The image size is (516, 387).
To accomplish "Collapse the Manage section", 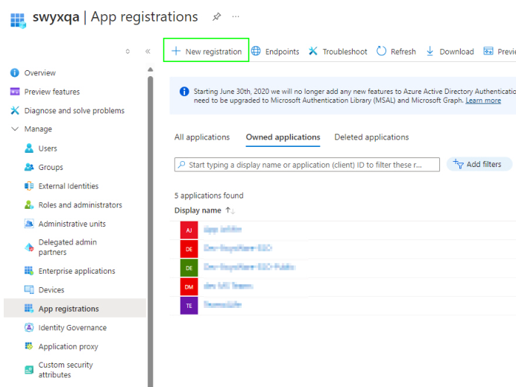I will click(16, 129).
